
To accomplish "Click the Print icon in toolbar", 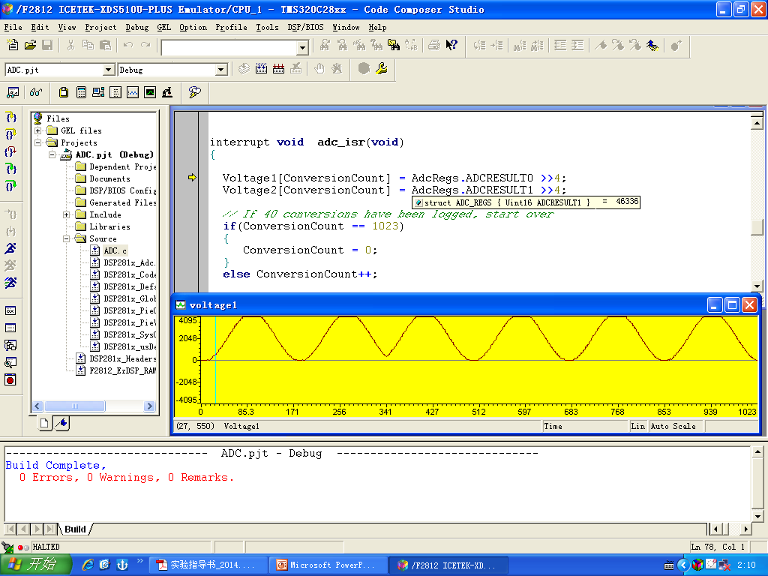I will [x=434, y=46].
